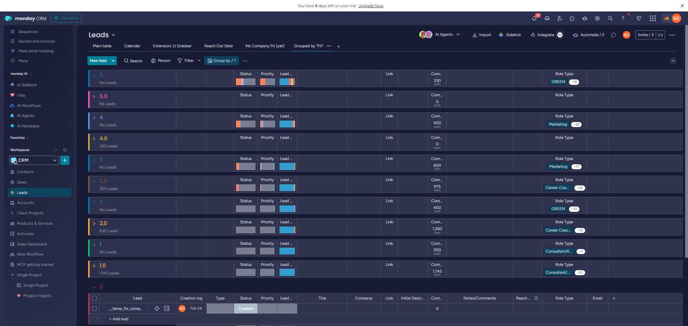The width and height of the screenshot is (688, 326).
Task: Show info for the Reach column
Action: [x=536, y=298]
